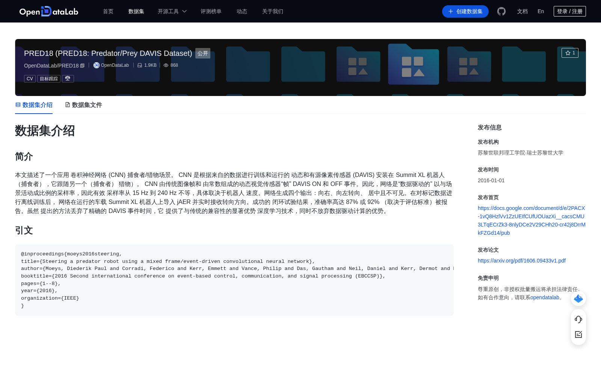Click the CV tag
601x375 pixels.
30,79
